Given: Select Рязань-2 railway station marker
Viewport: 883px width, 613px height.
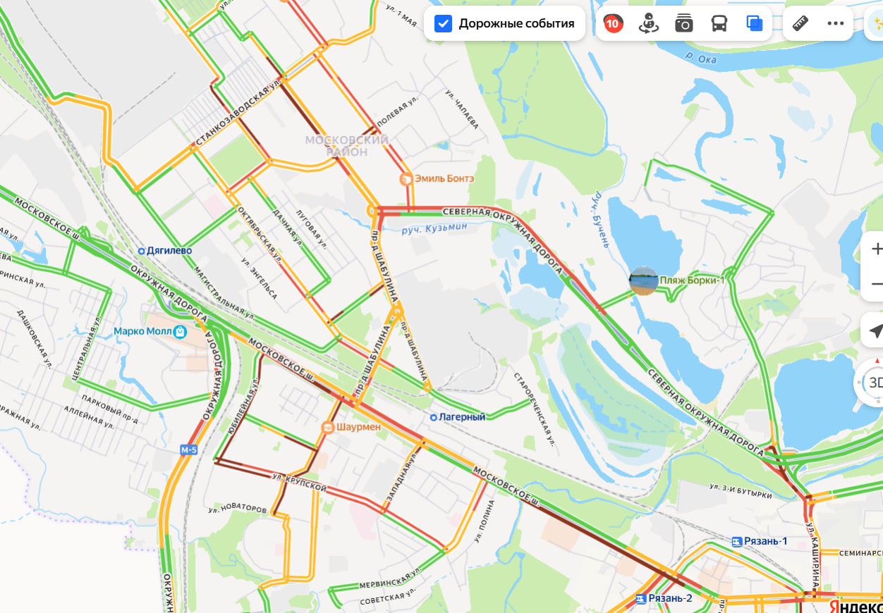Looking at the screenshot, I should [x=640, y=599].
